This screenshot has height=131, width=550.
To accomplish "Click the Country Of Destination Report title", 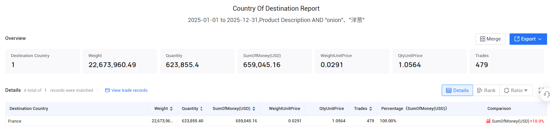I will click(276, 8).
